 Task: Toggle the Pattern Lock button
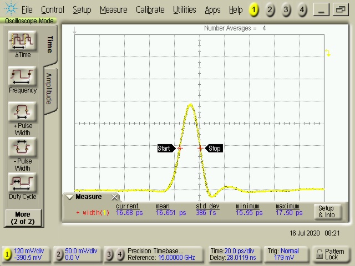tap(330, 254)
